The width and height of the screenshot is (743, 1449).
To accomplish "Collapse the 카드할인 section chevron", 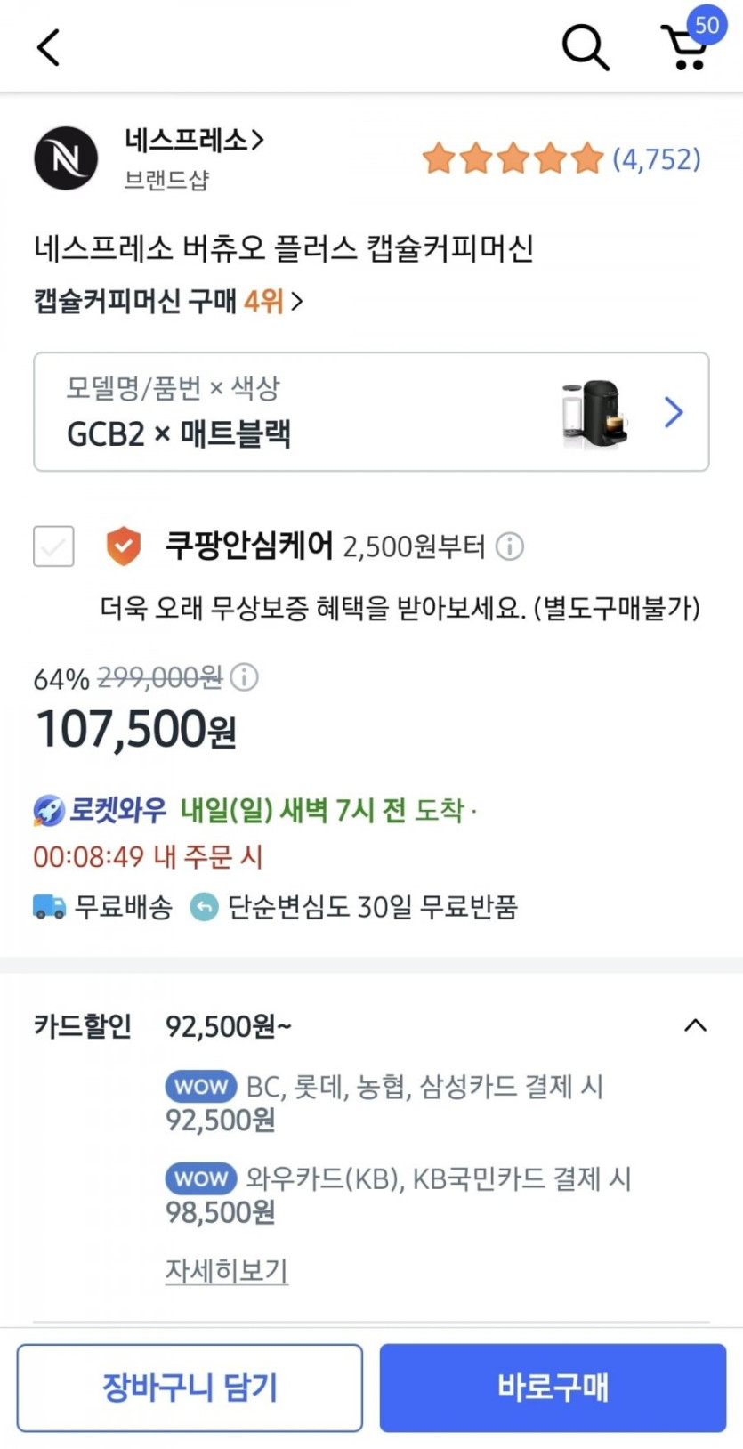I will (x=695, y=1025).
